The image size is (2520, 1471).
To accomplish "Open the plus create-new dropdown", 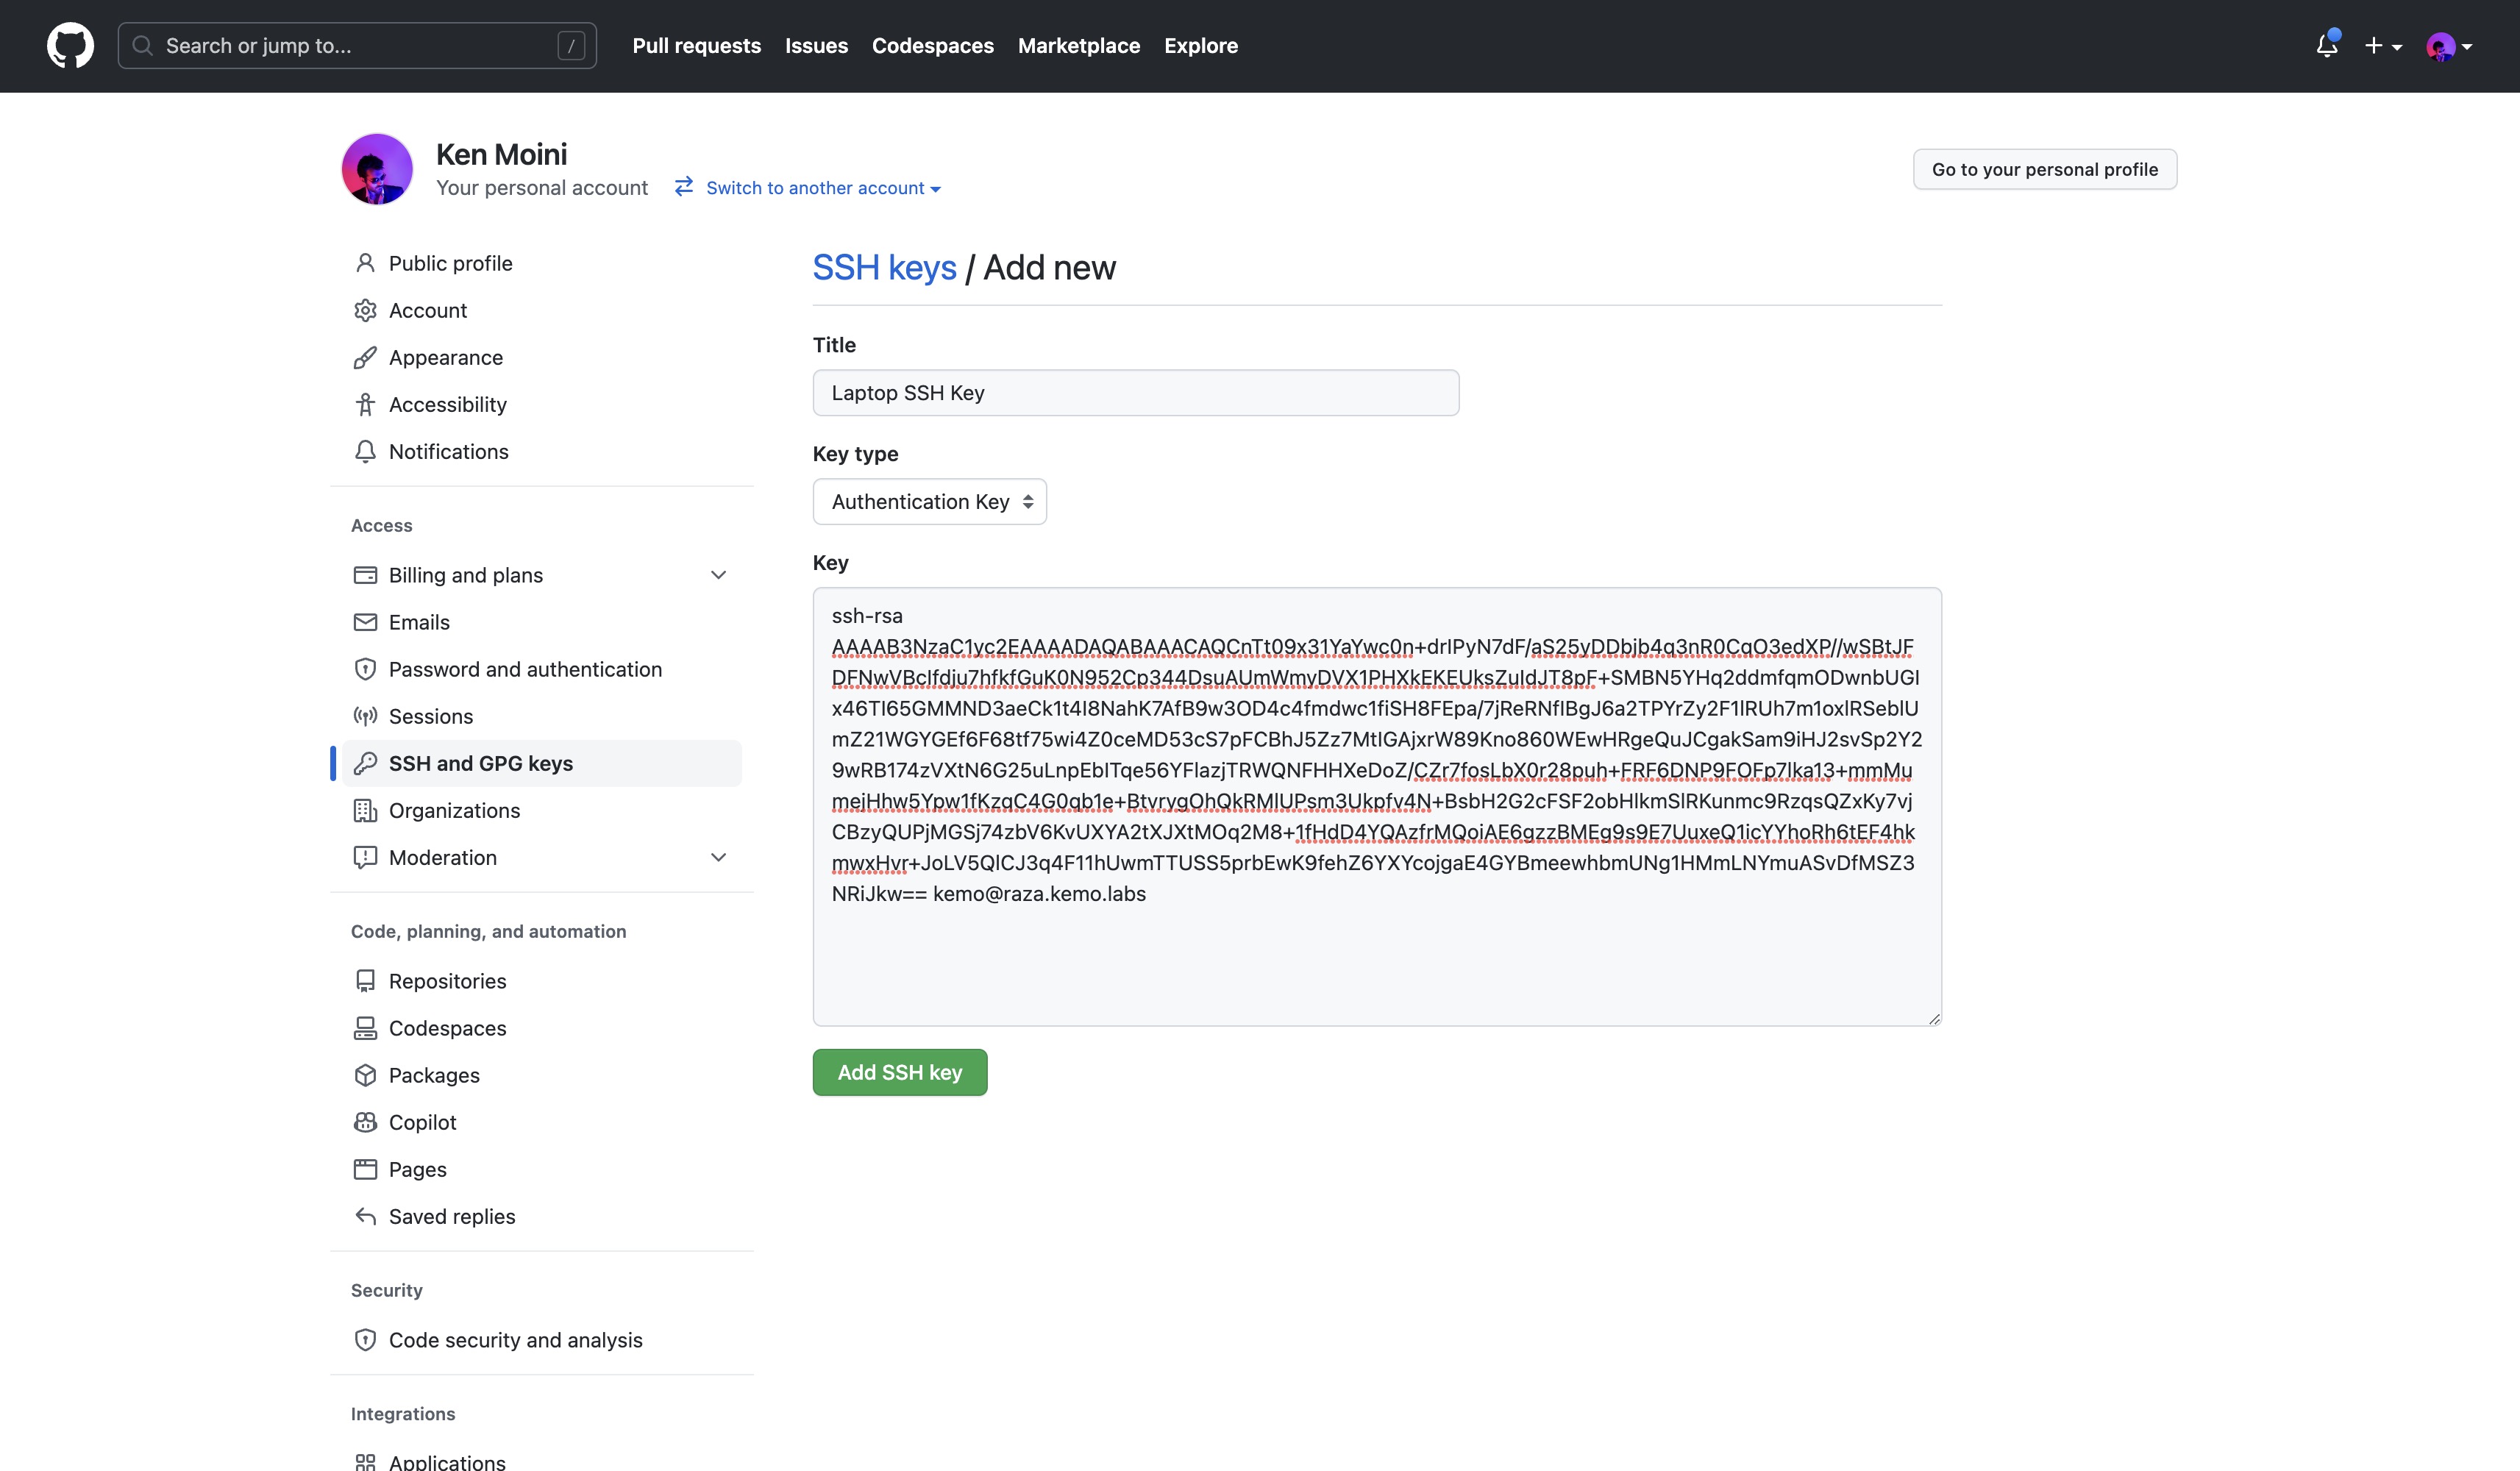I will (x=2382, y=46).
